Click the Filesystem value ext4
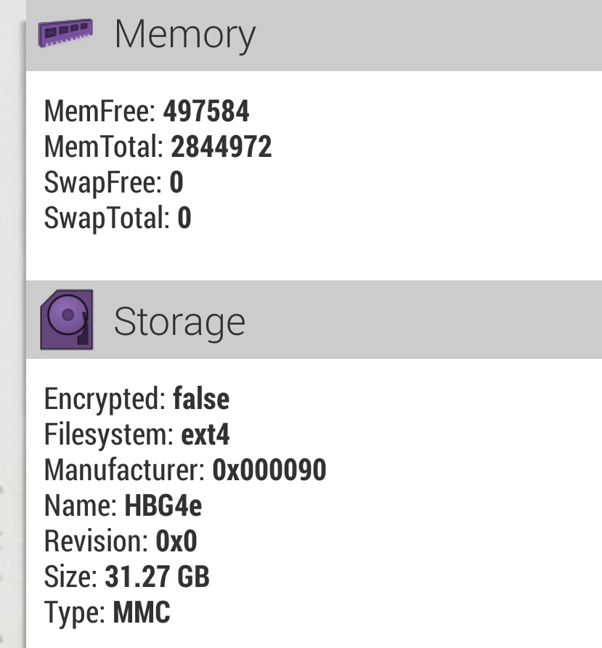Screen dimensions: 602x648 pos(206,434)
